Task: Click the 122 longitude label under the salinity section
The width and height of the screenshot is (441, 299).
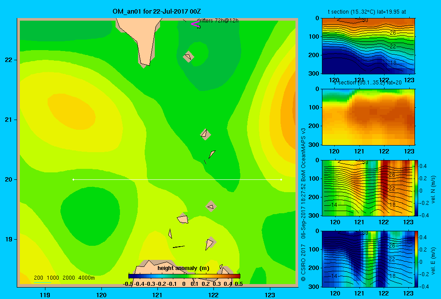Action: coord(384,151)
